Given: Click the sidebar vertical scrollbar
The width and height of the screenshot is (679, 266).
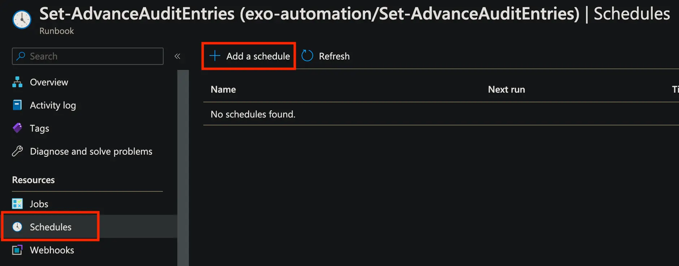Looking at the screenshot, I should [183, 162].
